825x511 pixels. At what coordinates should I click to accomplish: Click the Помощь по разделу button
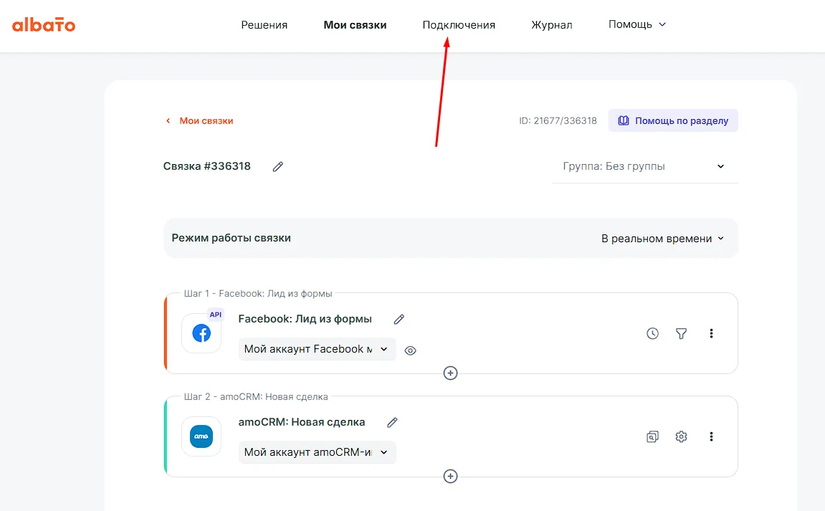[673, 120]
